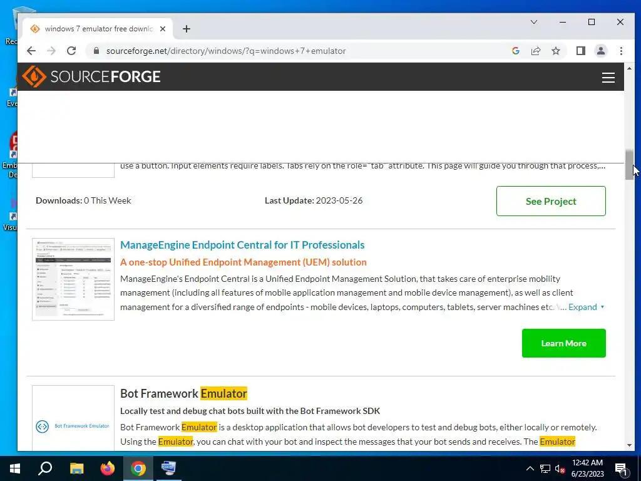Image resolution: width=641 pixels, height=481 pixels.
Task: Click the muted volume tray icon
Action: click(x=560, y=468)
